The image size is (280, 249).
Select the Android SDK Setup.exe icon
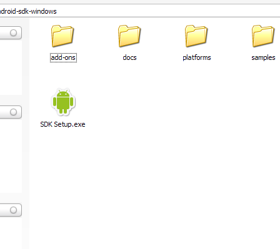click(63, 102)
